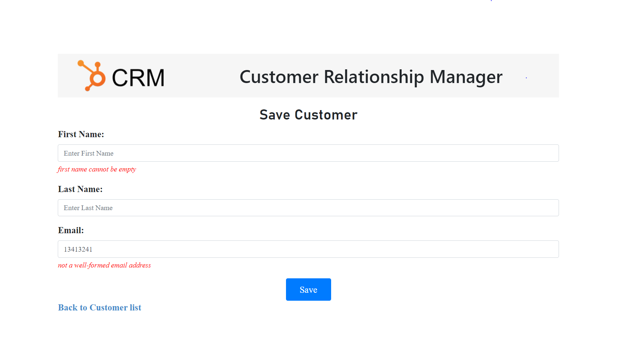Screen dimensions: 633x348
Task: Click the Enter Last Name input box
Action: pos(308,208)
